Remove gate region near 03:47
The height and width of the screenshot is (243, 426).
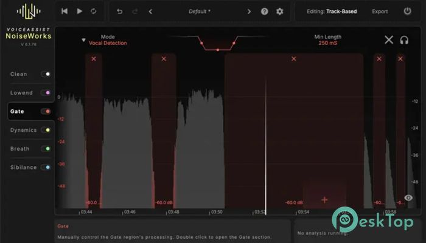[164, 59]
